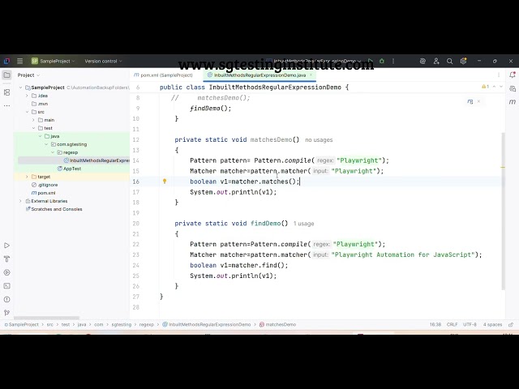
Task: Open IDE settings gear
Action: pos(463,61)
